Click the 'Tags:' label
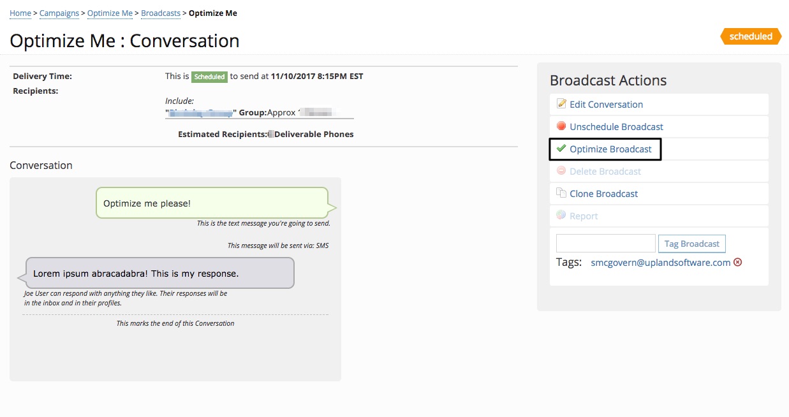 coord(569,262)
